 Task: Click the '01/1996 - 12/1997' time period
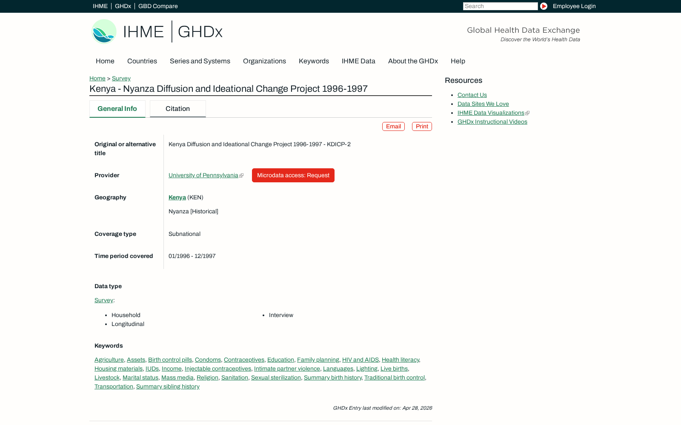192,256
